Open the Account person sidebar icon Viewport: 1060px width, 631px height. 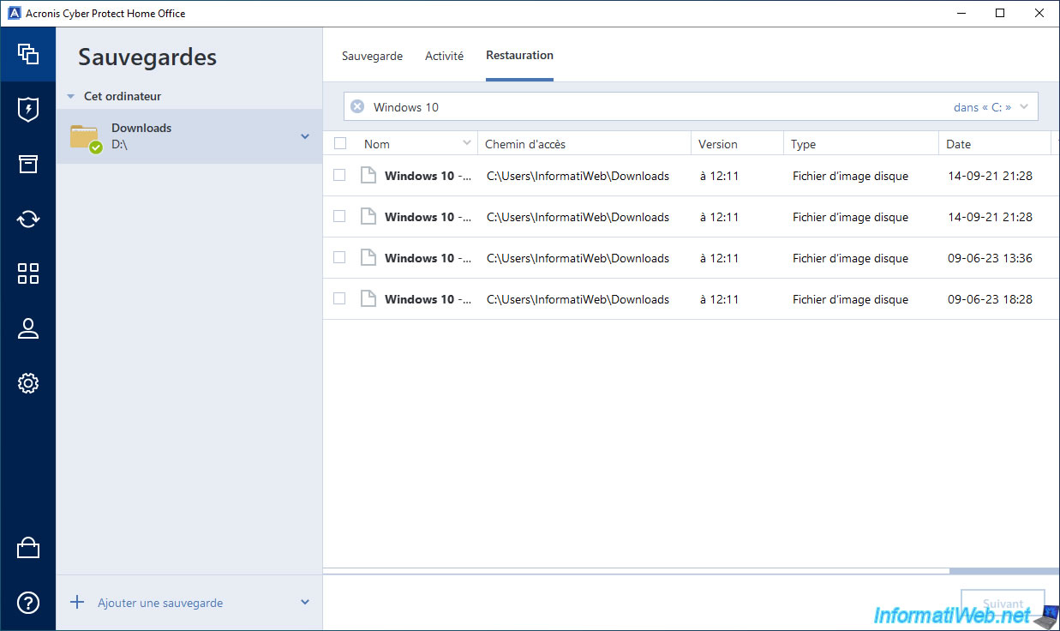[28, 328]
